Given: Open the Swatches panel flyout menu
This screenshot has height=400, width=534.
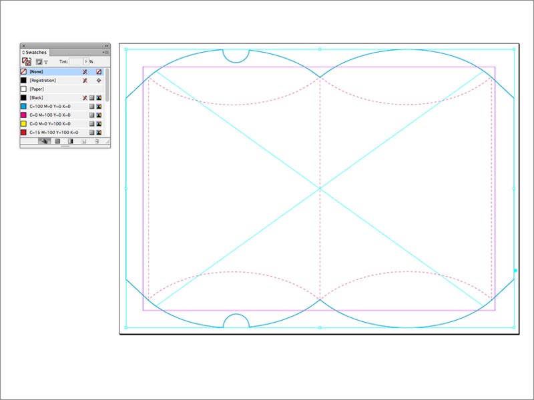Looking at the screenshot, I should point(105,52).
